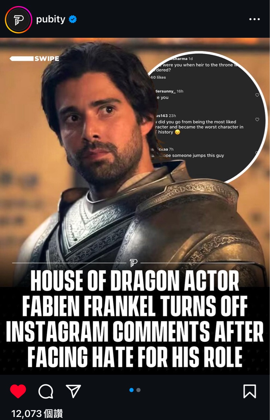View the 12,073 likes list
This screenshot has height=420, width=270.
tap(37, 413)
